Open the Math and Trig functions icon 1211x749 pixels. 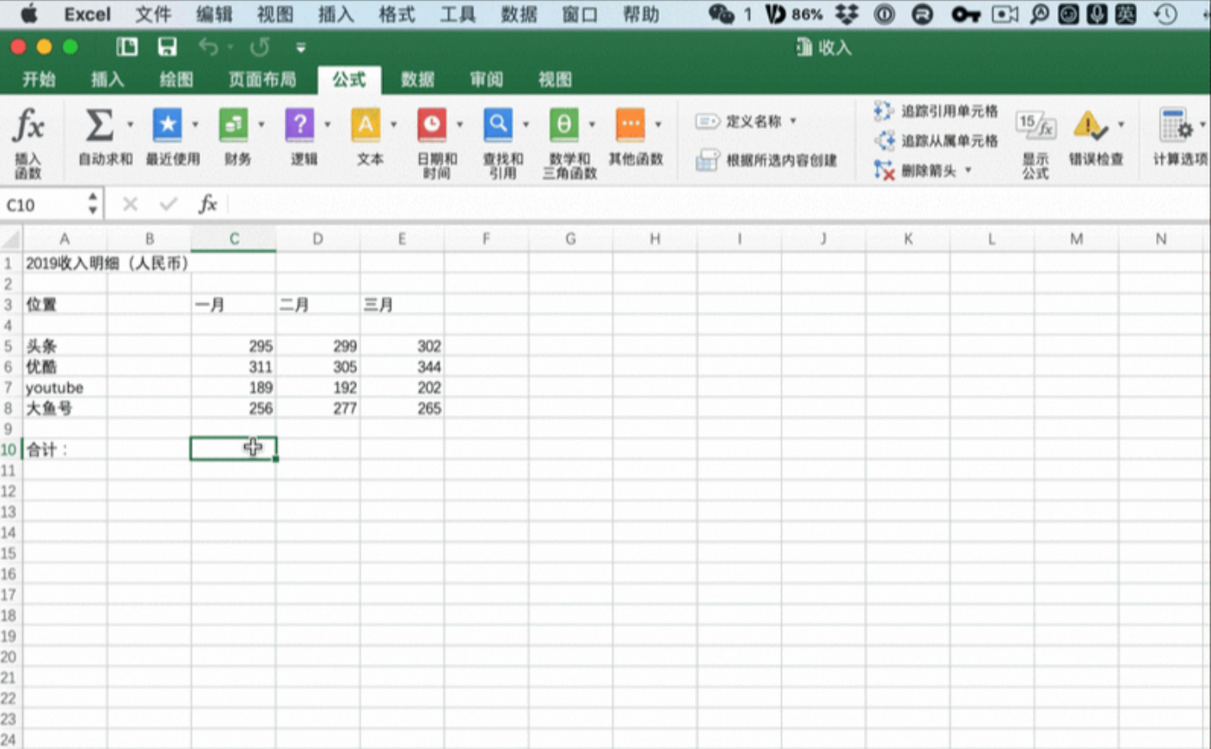564,125
